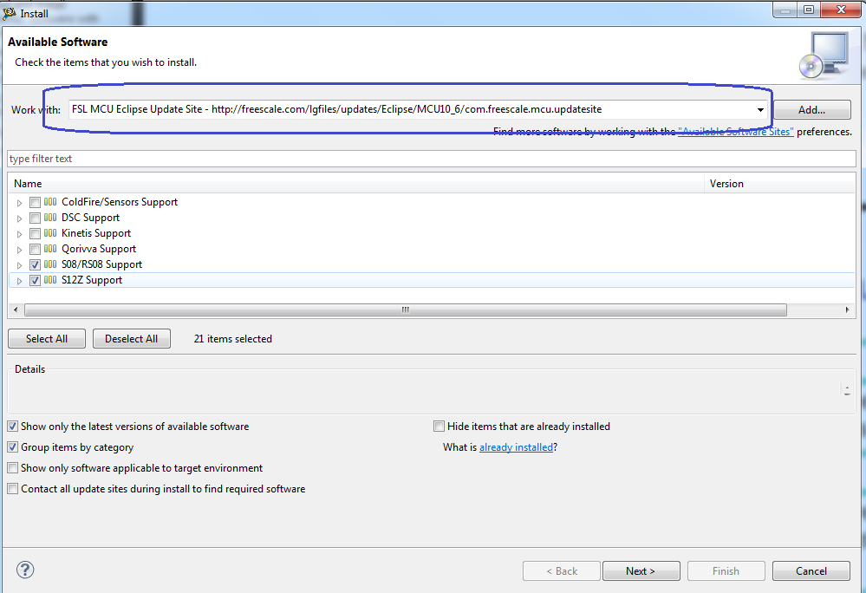Expand the Qorivva Support tree node
This screenshot has height=593, width=866.
19,250
